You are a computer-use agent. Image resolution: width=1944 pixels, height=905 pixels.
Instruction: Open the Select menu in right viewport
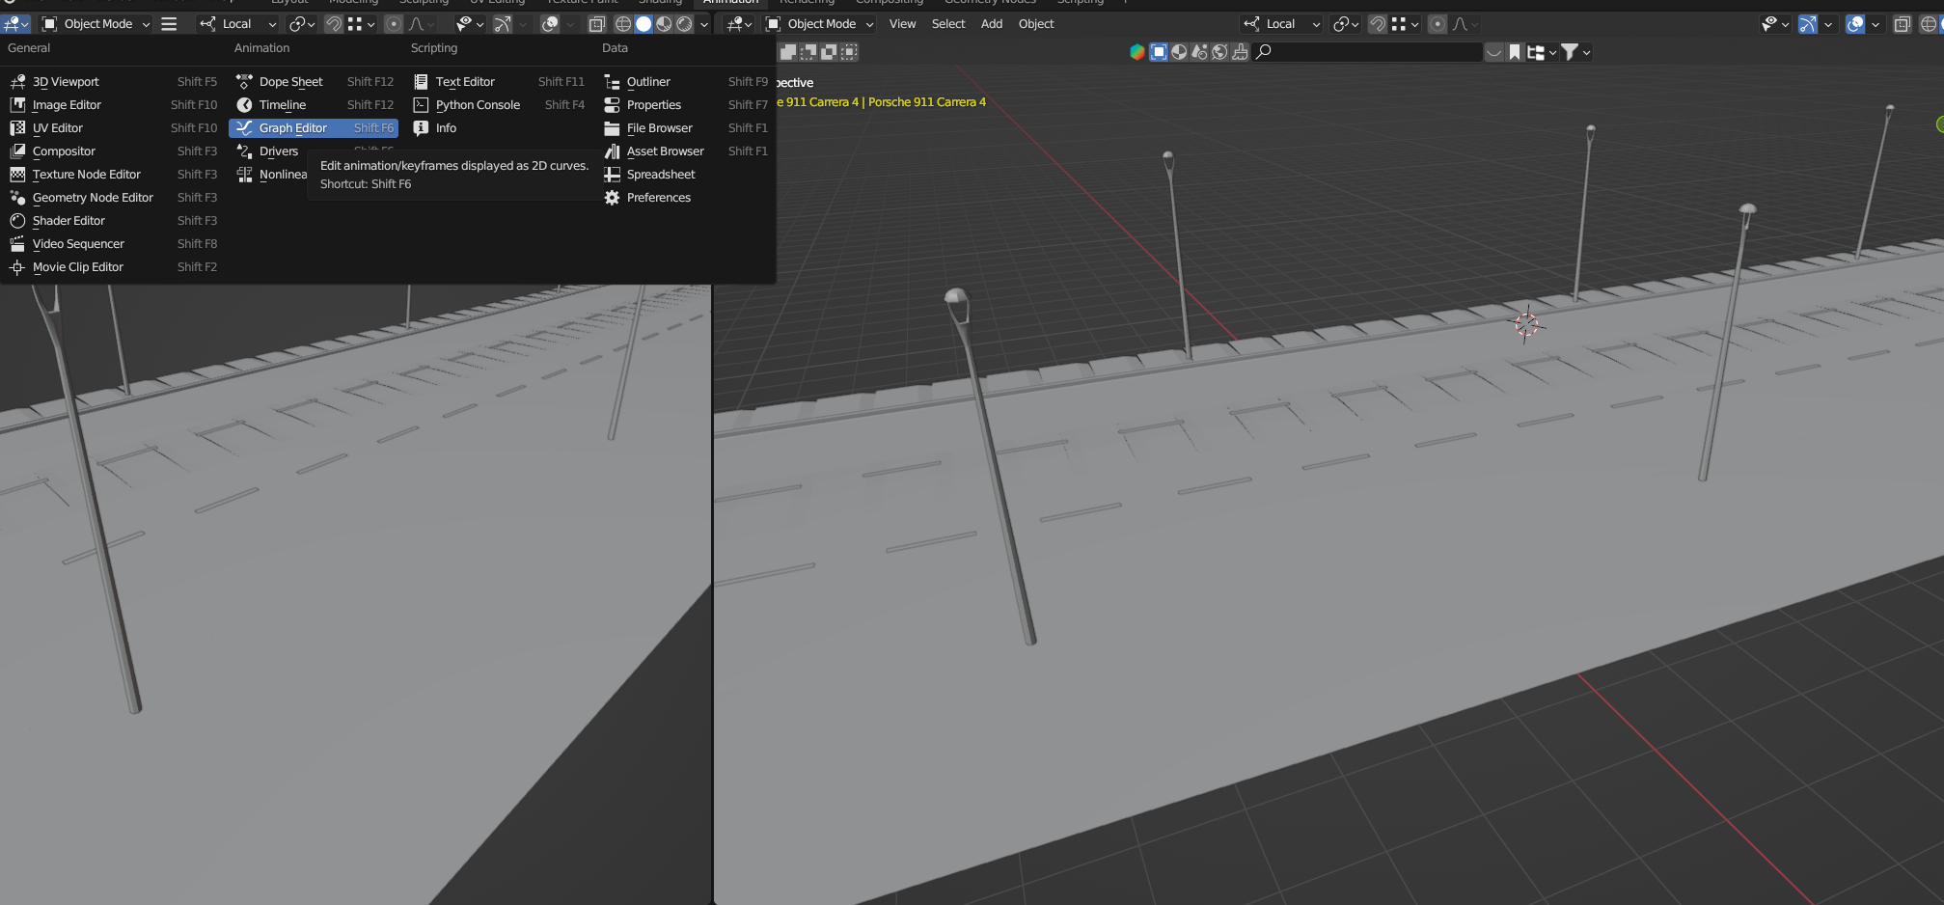(x=948, y=24)
